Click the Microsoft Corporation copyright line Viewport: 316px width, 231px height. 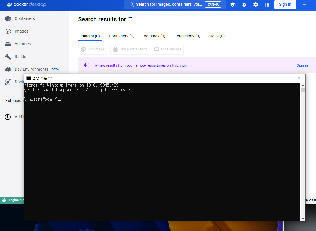78,90
